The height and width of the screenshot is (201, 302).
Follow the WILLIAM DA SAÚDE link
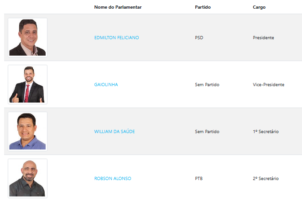115,132
